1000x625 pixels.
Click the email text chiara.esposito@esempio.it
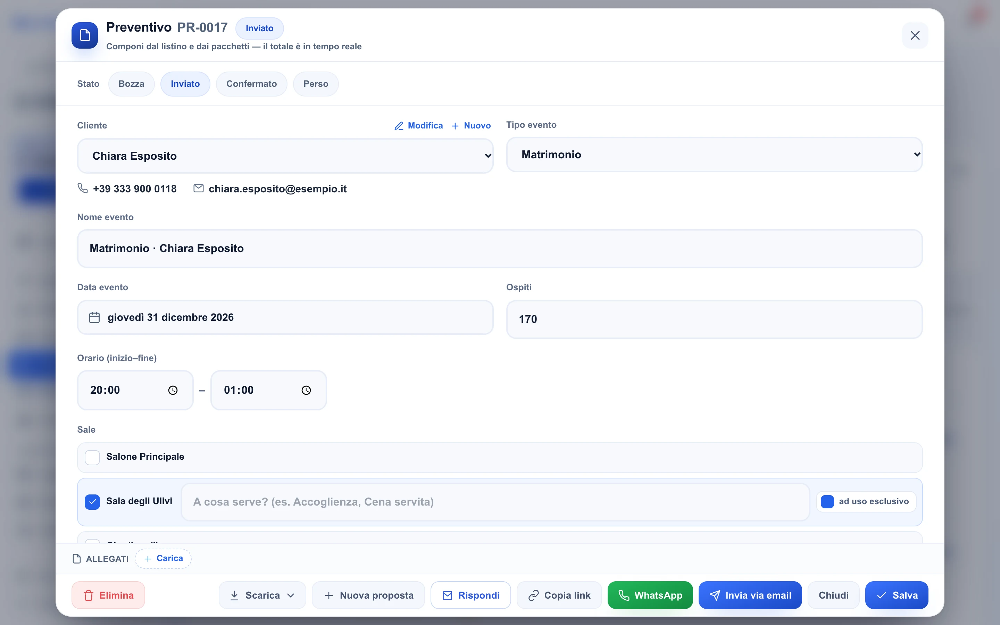(x=278, y=189)
